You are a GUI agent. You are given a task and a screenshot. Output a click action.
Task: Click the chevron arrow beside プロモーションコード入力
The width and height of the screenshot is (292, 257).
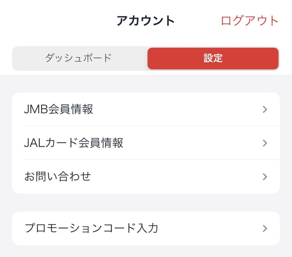pyautogui.click(x=265, y=228)
